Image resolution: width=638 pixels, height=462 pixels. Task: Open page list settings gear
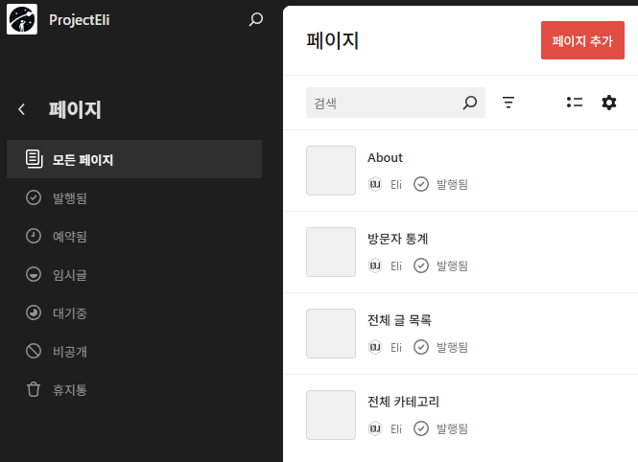pos(608,103)
